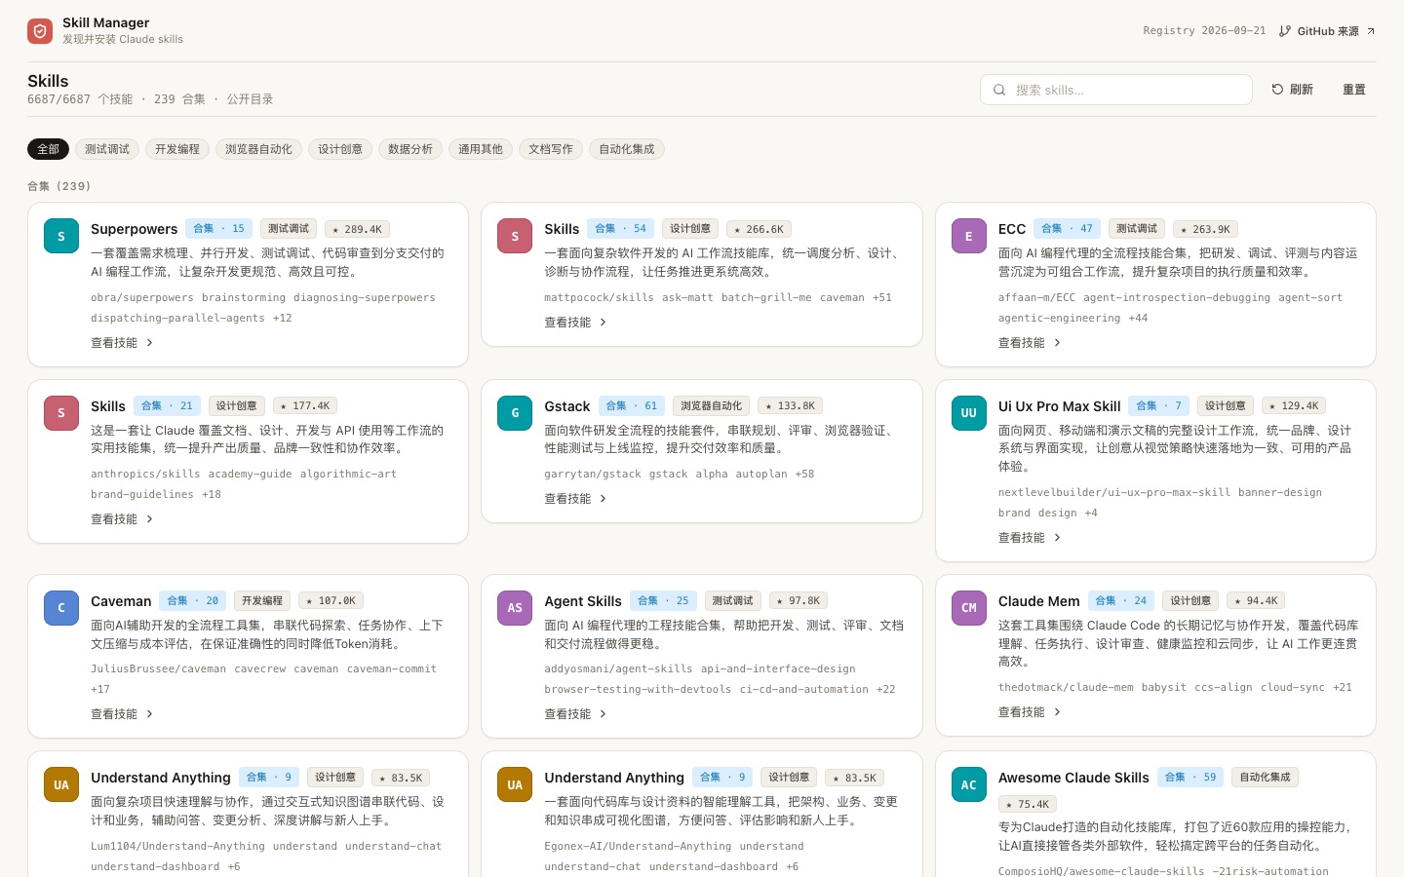Click the Egonex-AI Understand Anything UA avatar
Viewport: 1404px width, 877px height.
tap(515, 784)
